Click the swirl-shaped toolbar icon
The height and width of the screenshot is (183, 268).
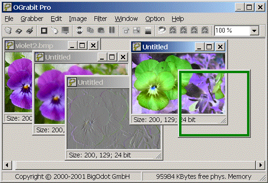[x=161, y=30]
